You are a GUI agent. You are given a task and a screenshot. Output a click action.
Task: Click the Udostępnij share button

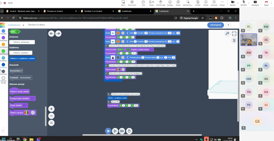point(215,25)
